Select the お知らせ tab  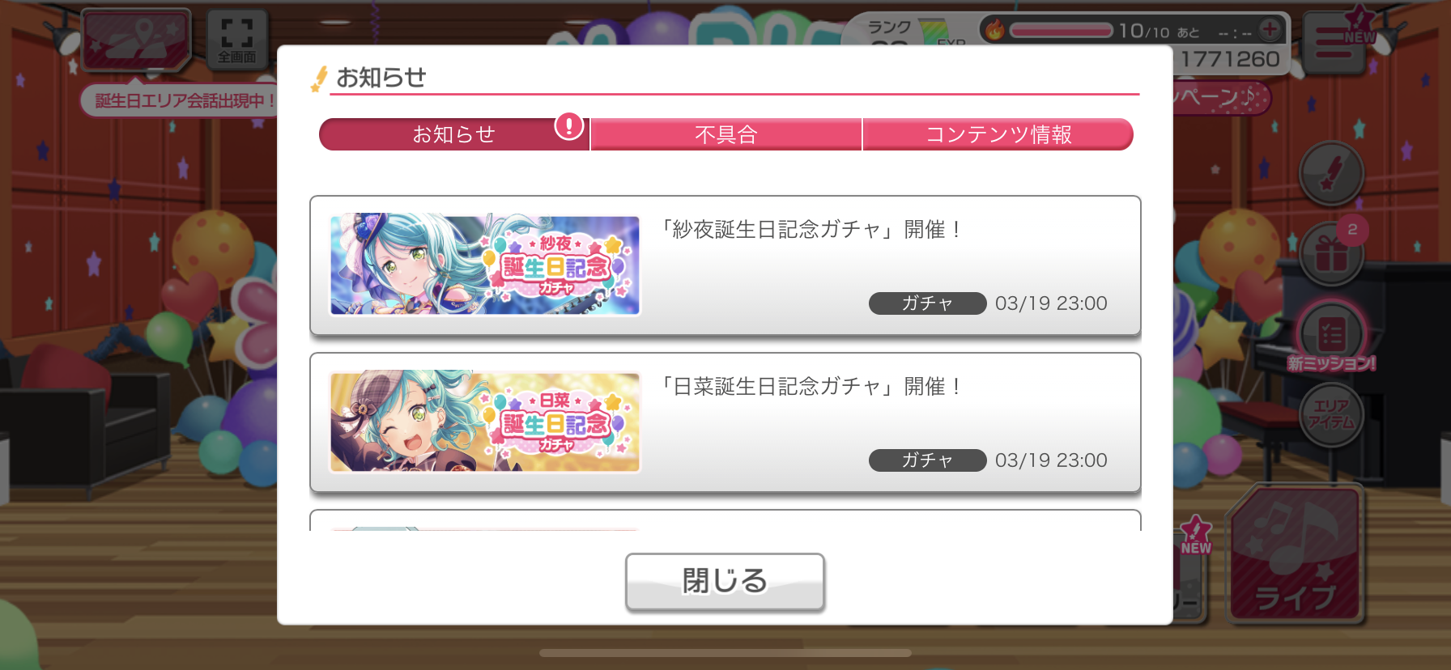(453, 134)
